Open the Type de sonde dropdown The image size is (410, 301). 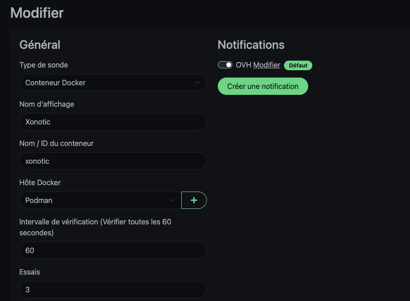[113, 83]
